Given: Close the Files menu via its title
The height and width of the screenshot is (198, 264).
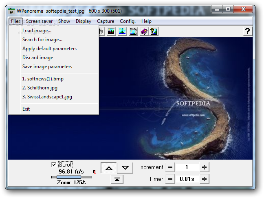Looking at the screenshot, I should tap(15, 21).
